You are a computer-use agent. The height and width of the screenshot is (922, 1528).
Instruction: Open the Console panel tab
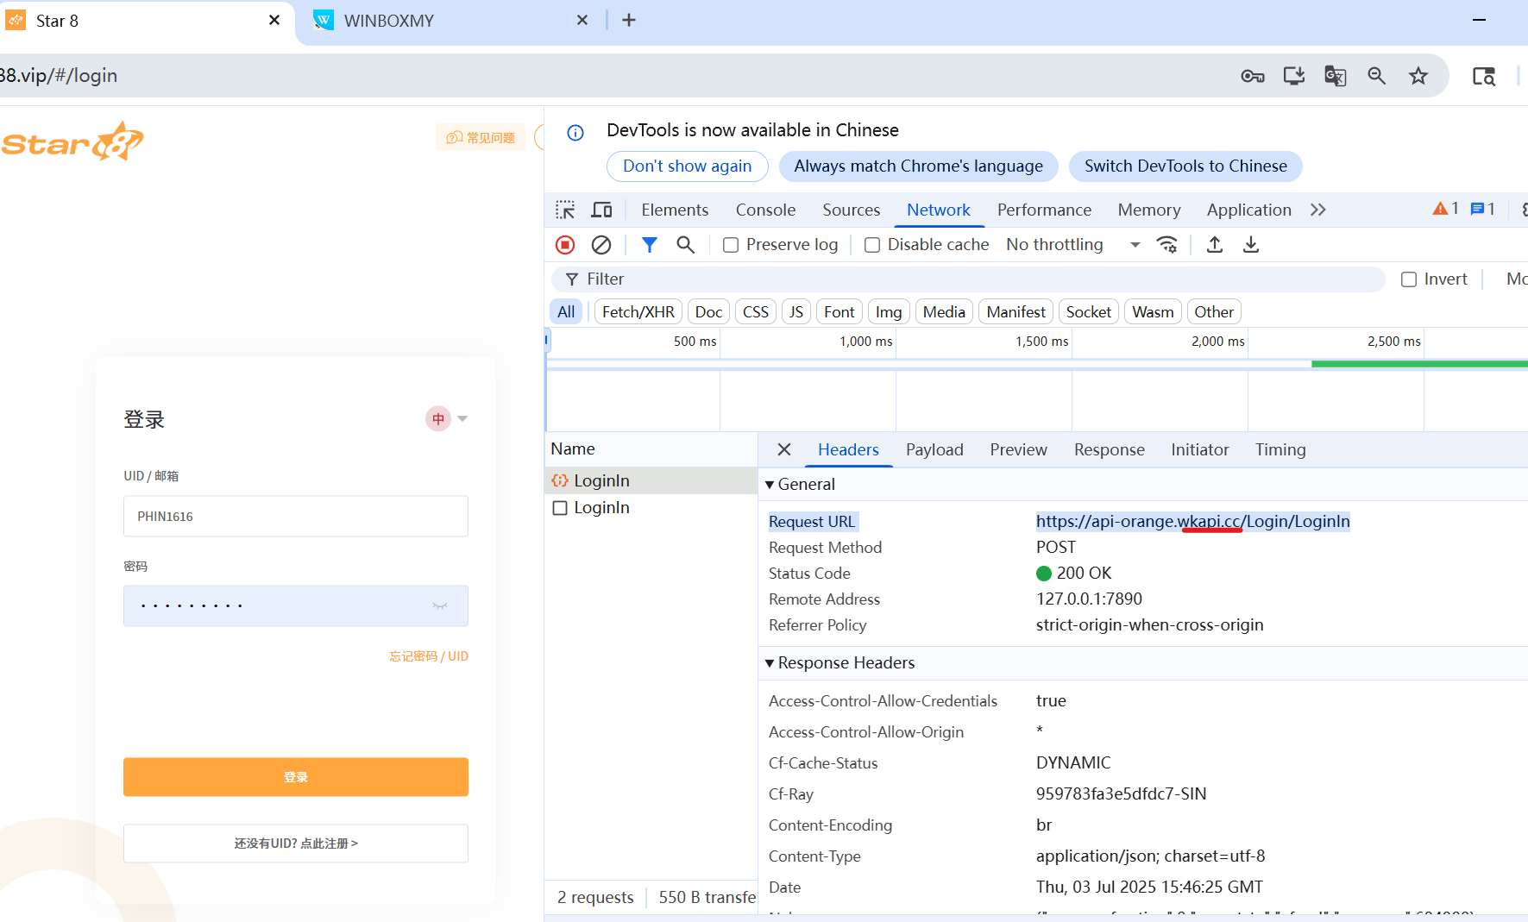765,210
